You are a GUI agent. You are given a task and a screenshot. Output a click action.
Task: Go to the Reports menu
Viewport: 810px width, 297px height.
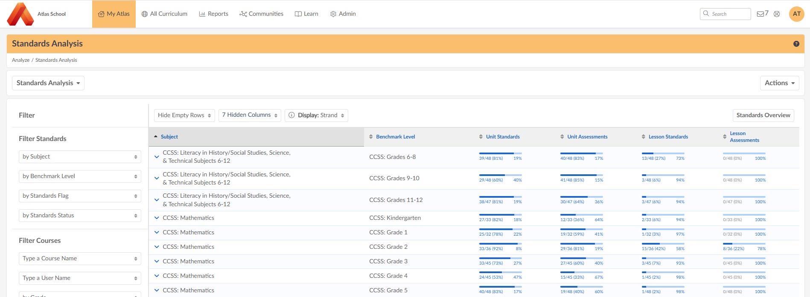(x=214, y=14)
